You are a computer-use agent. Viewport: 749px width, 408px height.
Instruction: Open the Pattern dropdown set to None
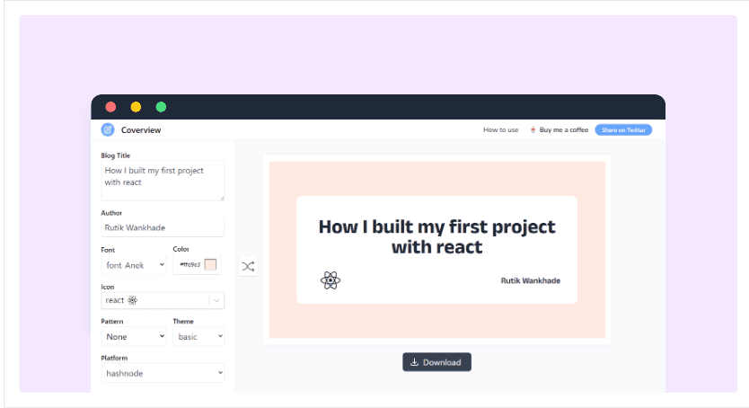click(x=135, y=336)
